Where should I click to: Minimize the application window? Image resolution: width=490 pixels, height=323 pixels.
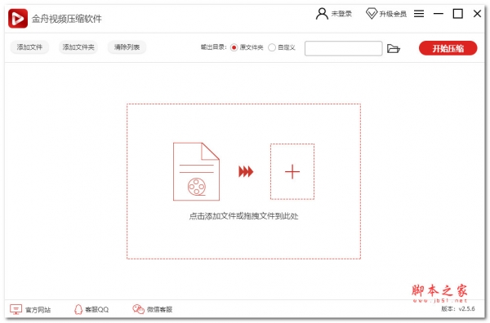[438, 13]
